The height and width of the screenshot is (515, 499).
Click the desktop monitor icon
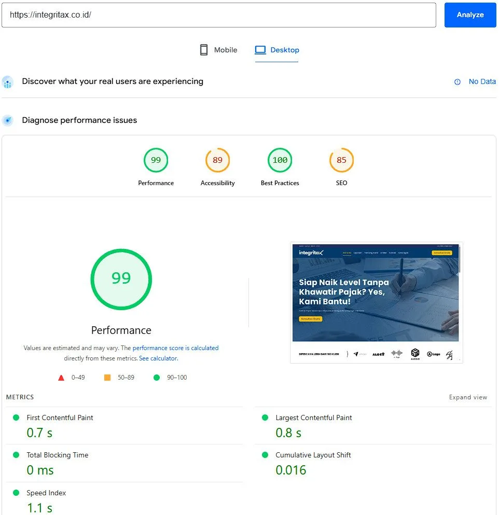(x=260, y=50)
